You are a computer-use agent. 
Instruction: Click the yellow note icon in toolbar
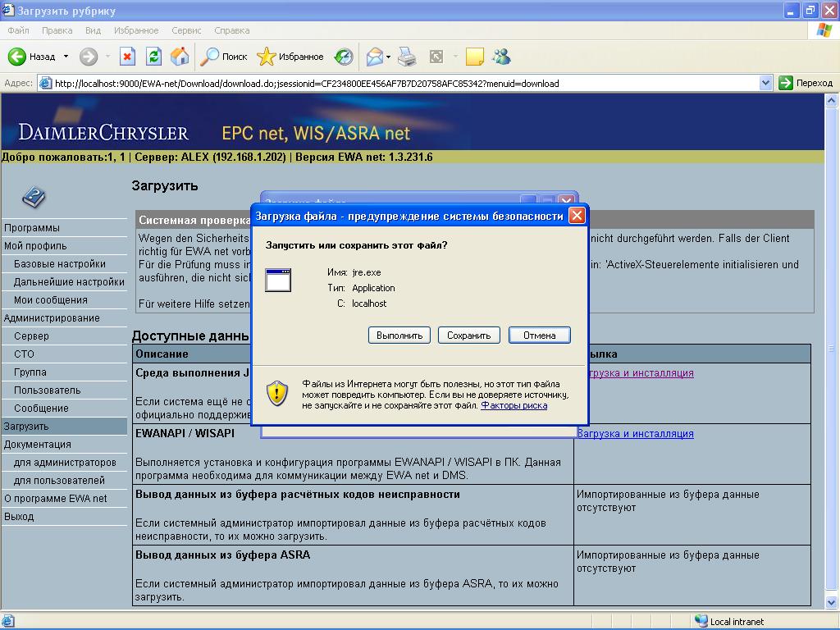(x=475, y=57)
